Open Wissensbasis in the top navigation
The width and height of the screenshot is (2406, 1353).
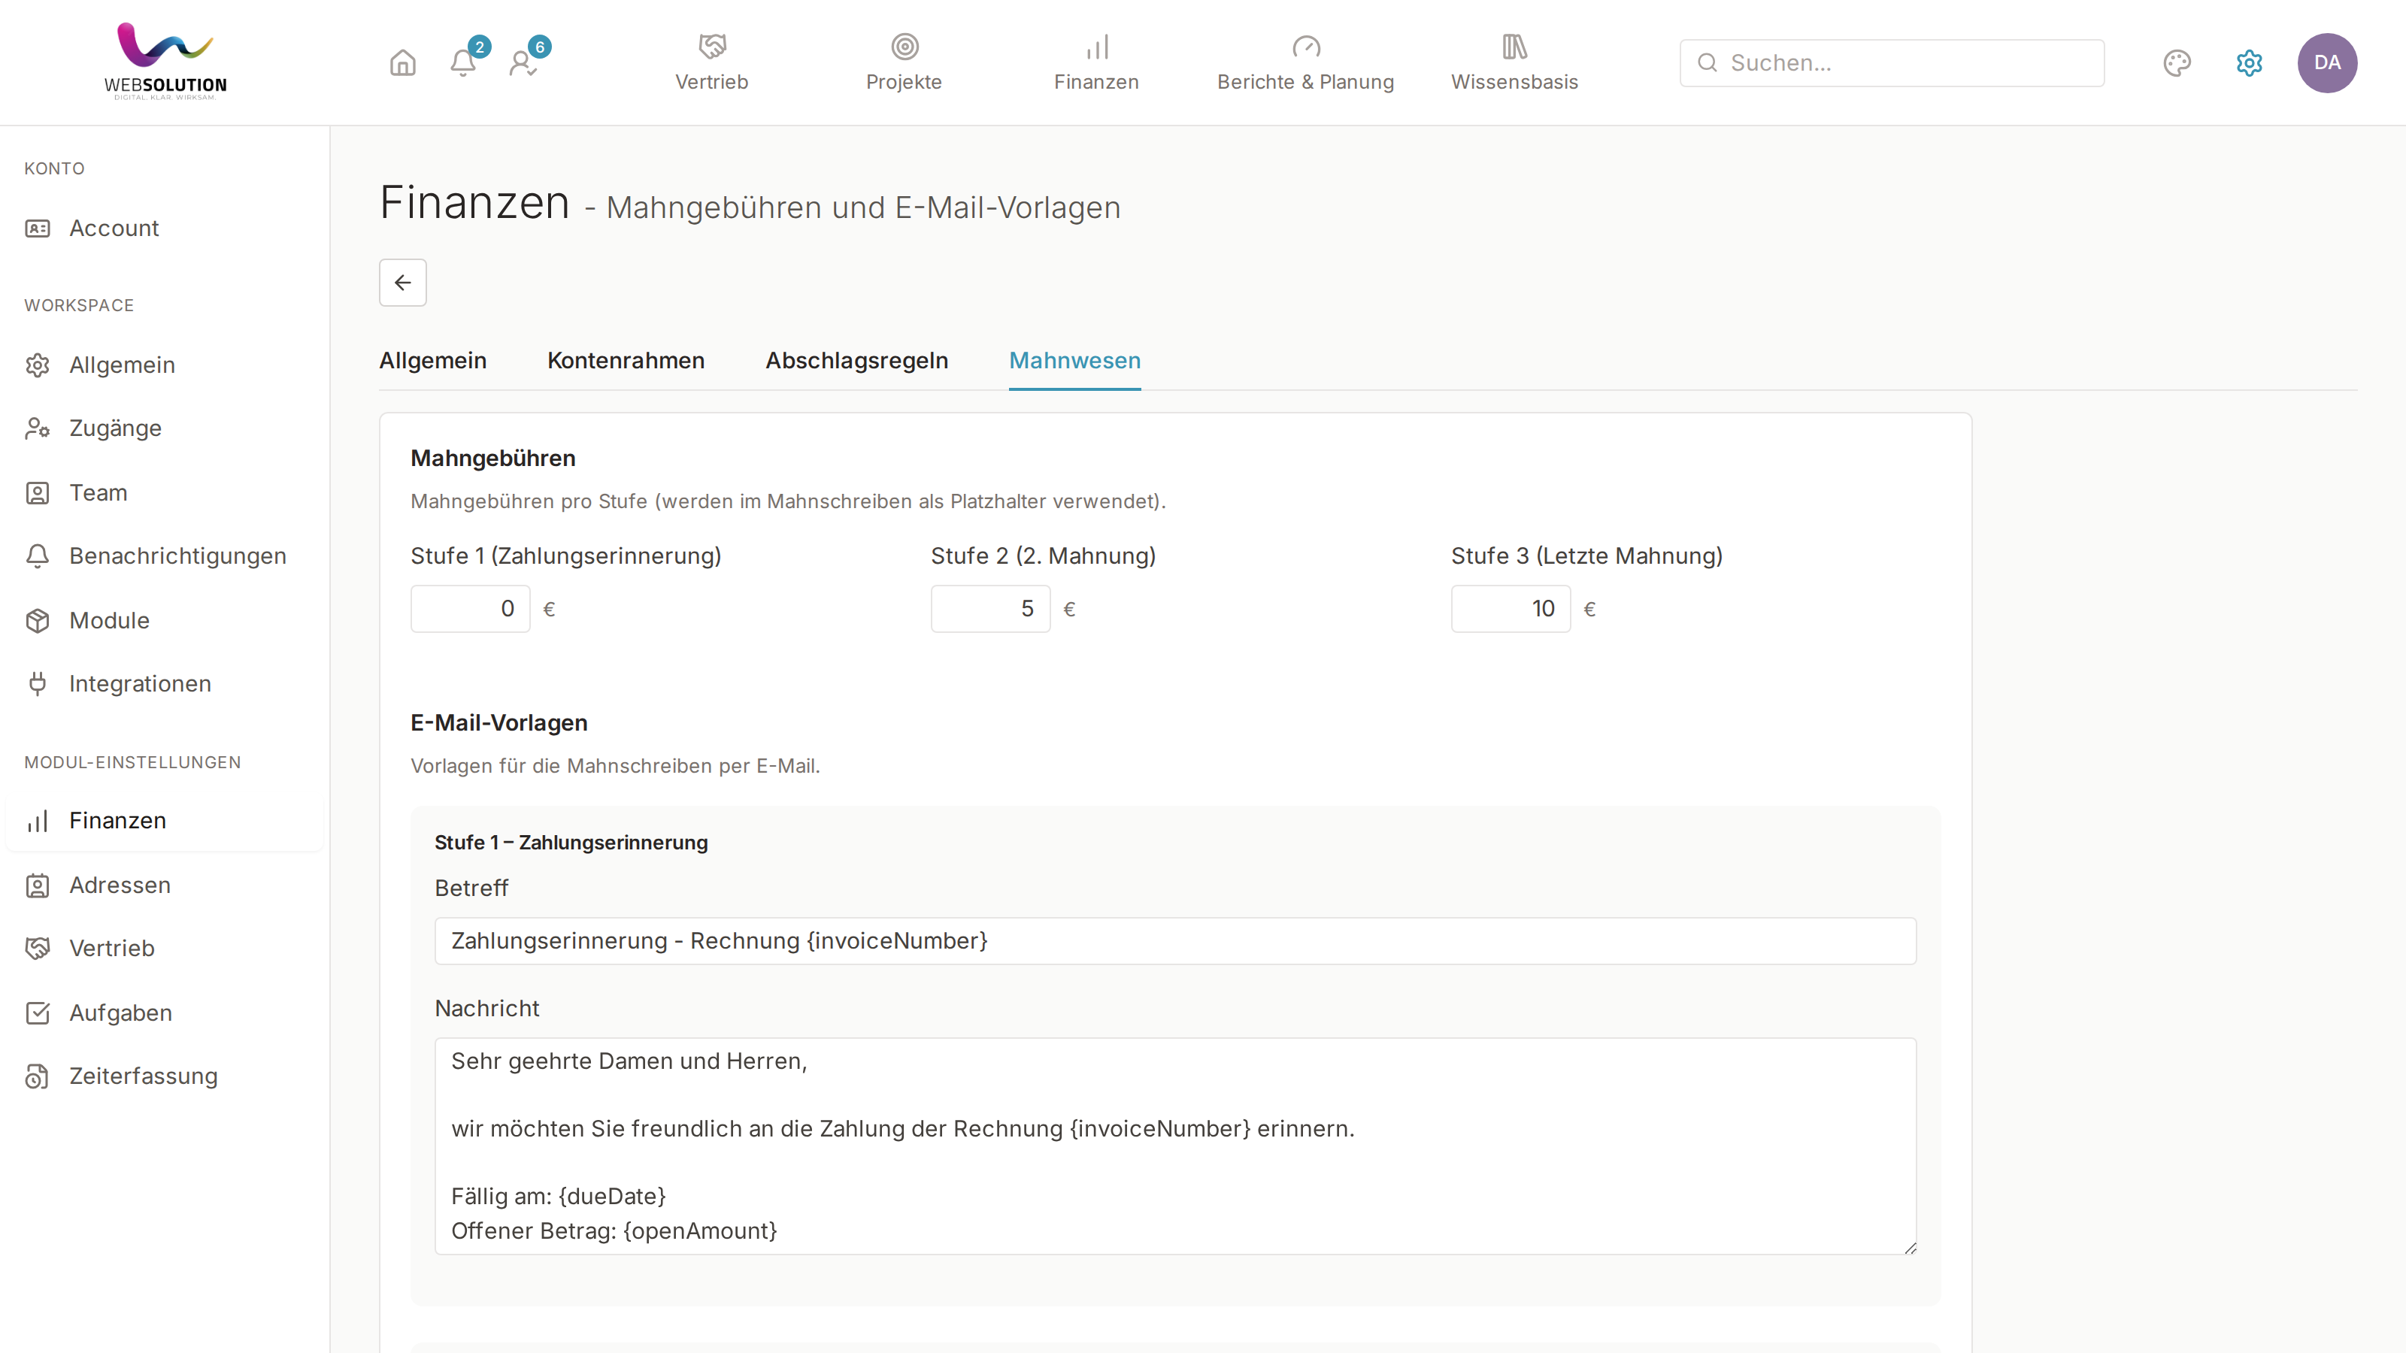pyautogui.click(x=1514, y=62)
